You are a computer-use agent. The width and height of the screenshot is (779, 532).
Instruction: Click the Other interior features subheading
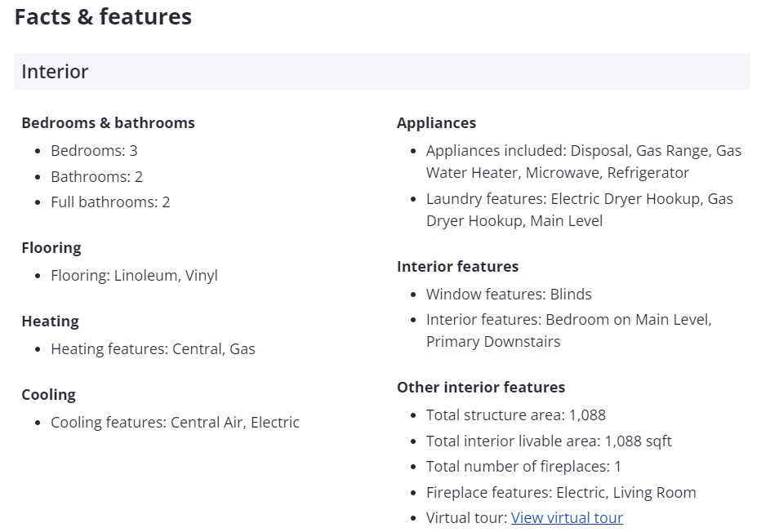481,387
